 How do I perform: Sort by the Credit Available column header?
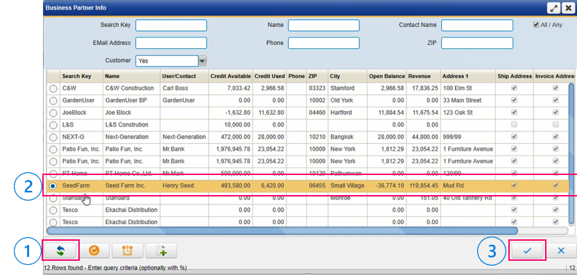(230, 76)
